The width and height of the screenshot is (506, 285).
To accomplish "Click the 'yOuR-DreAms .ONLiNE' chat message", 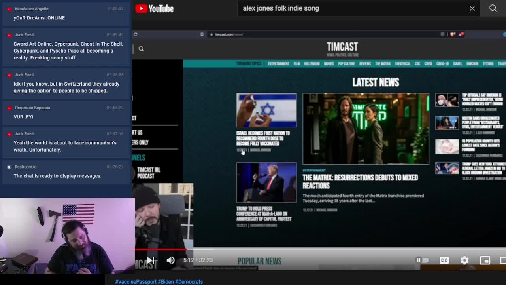I will (x=39, y=18).
